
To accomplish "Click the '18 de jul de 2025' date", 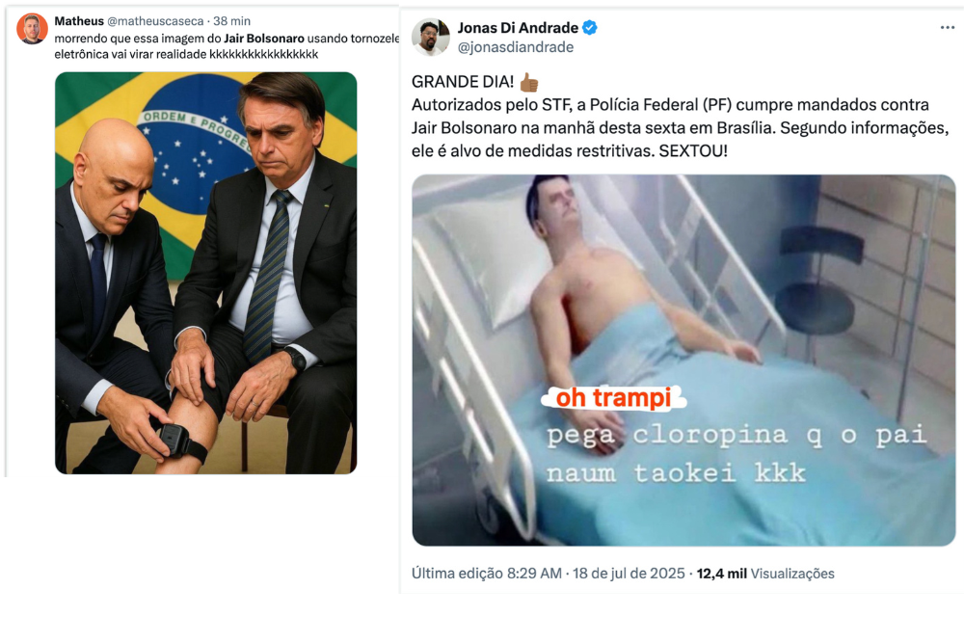I will [629, 574].
